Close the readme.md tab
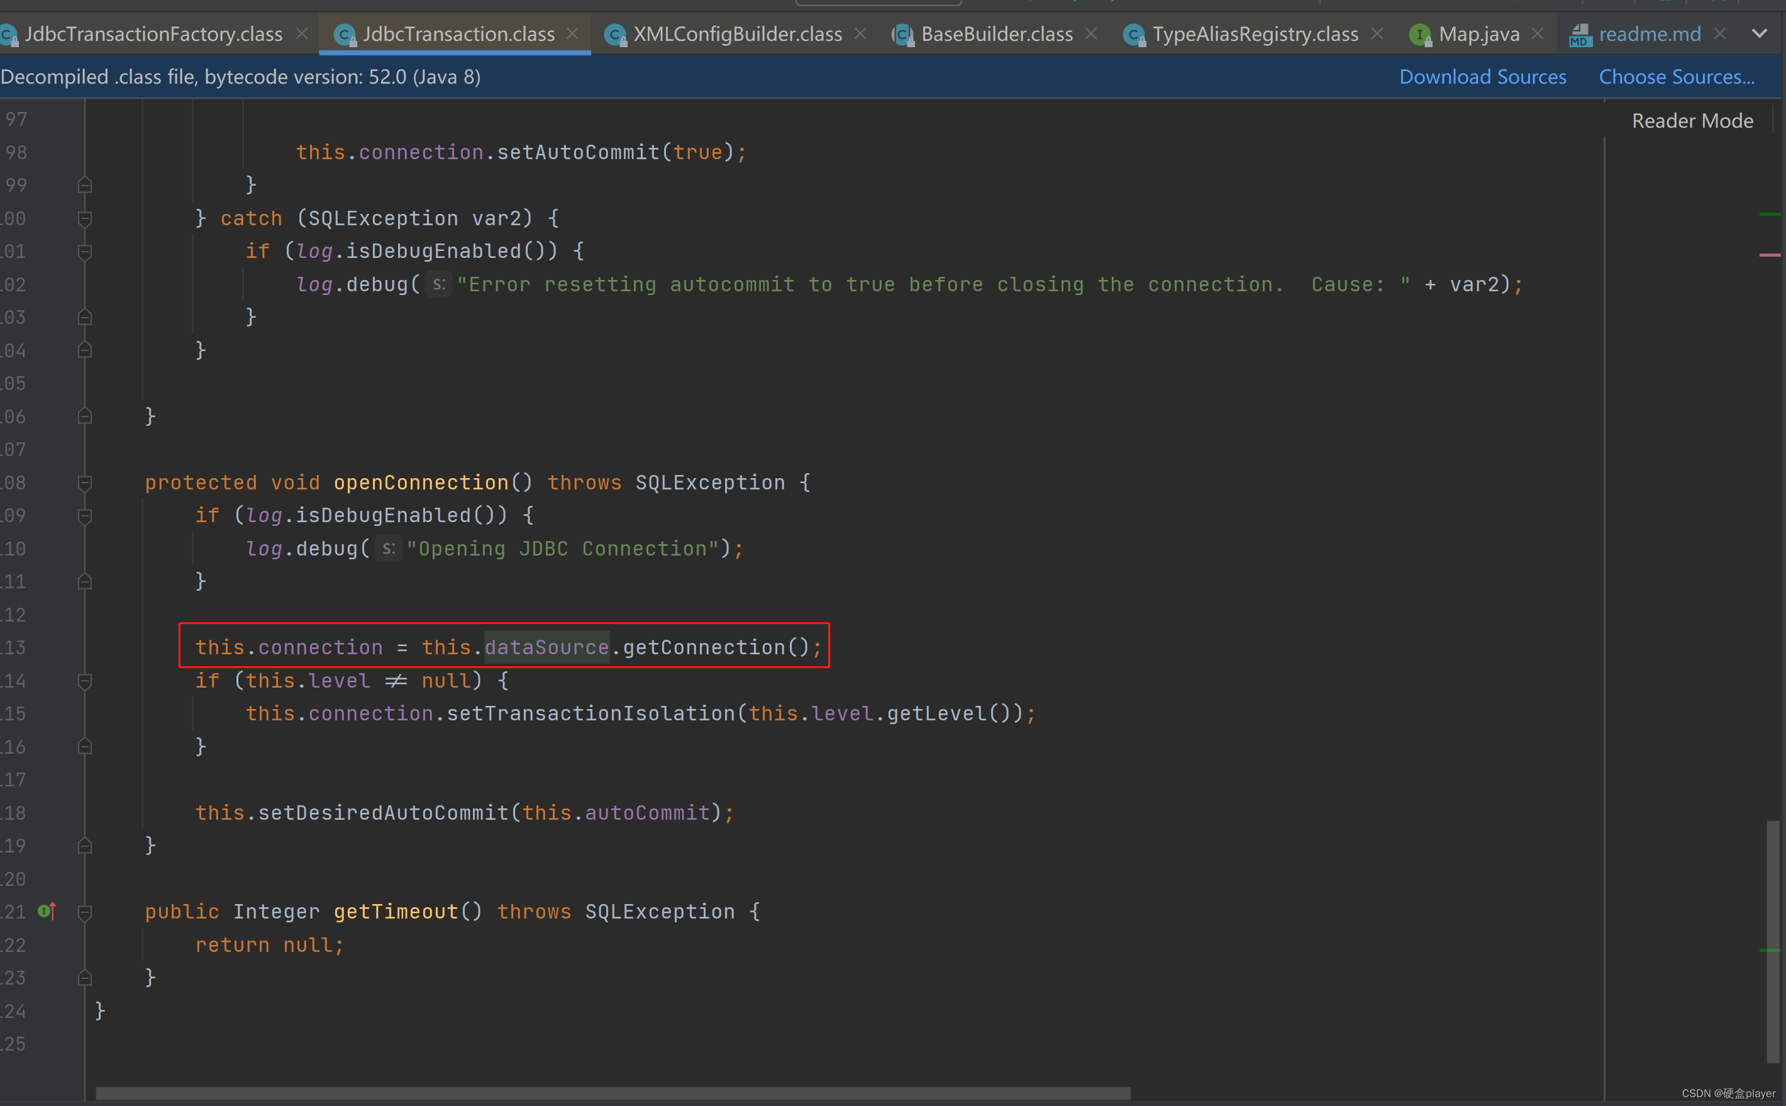Viewport: 1786px width, 1106px height. [x=1720, y=33]
